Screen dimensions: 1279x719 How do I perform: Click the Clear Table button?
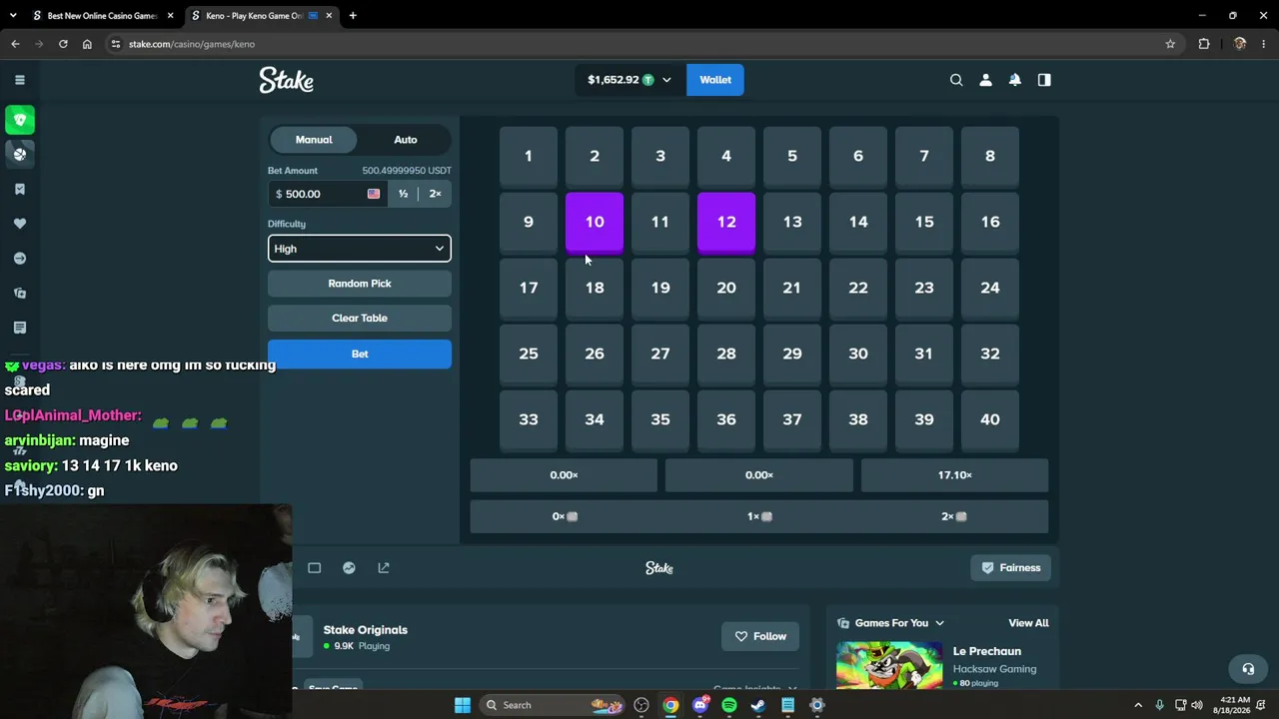pos(360,319)
